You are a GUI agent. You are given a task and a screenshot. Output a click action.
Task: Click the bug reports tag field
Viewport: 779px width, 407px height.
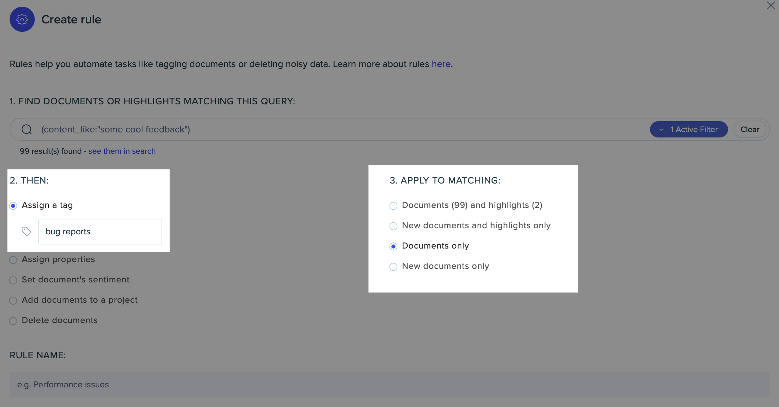[x=100, y=232]
